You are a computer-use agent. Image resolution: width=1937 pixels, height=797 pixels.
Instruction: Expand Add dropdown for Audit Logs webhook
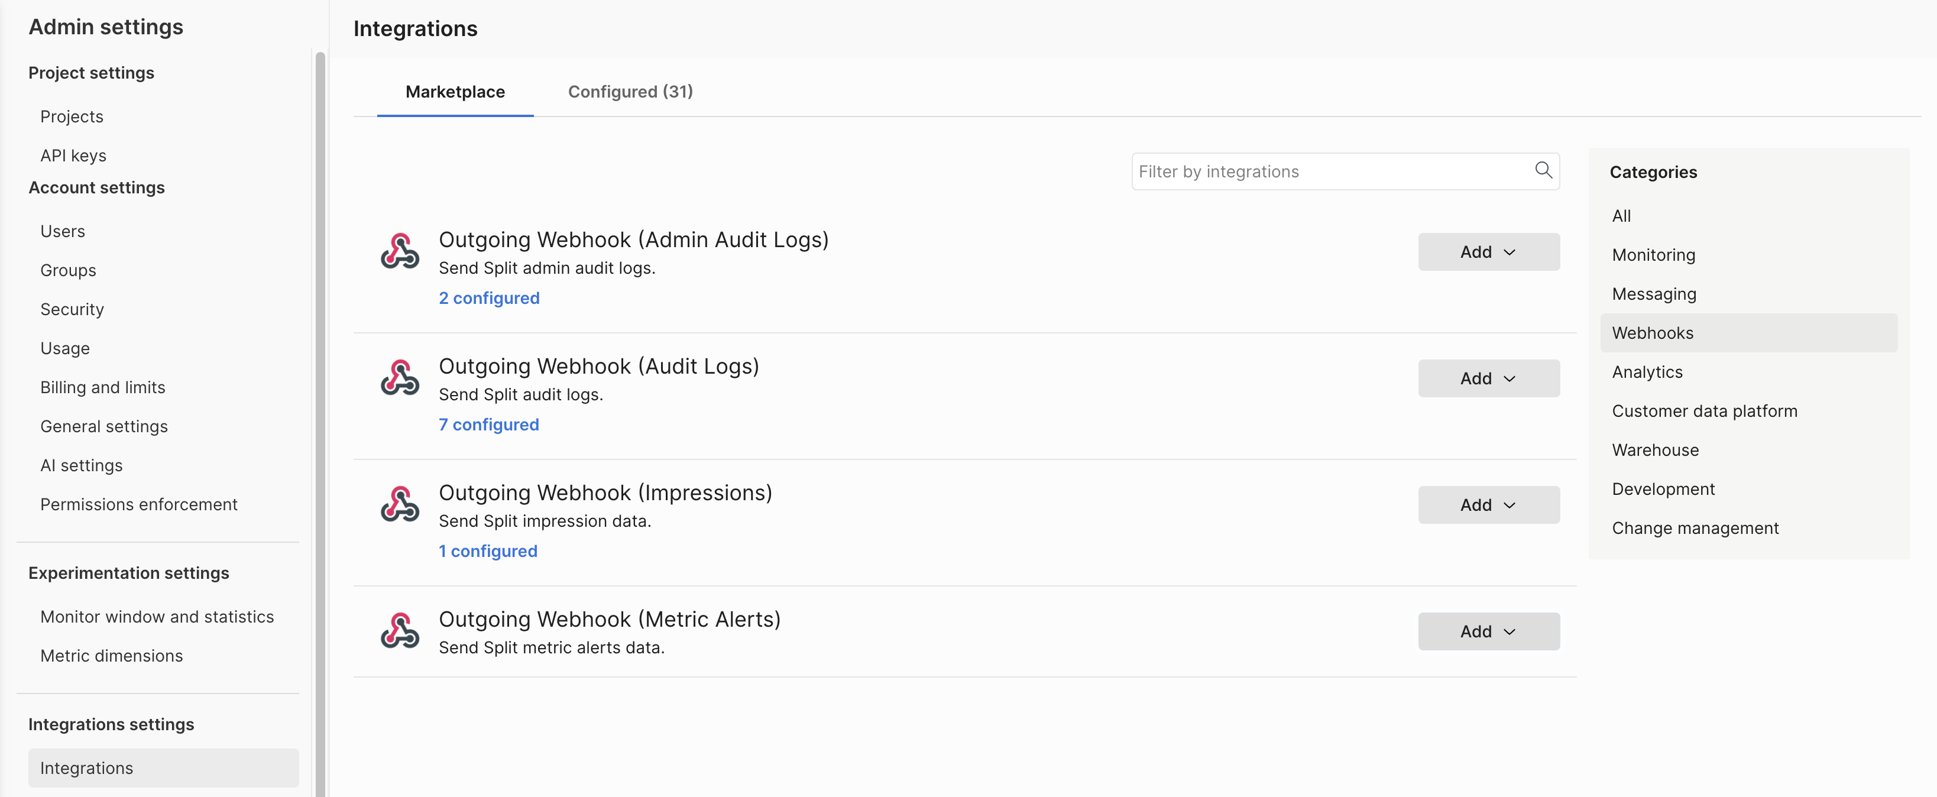1488,378
